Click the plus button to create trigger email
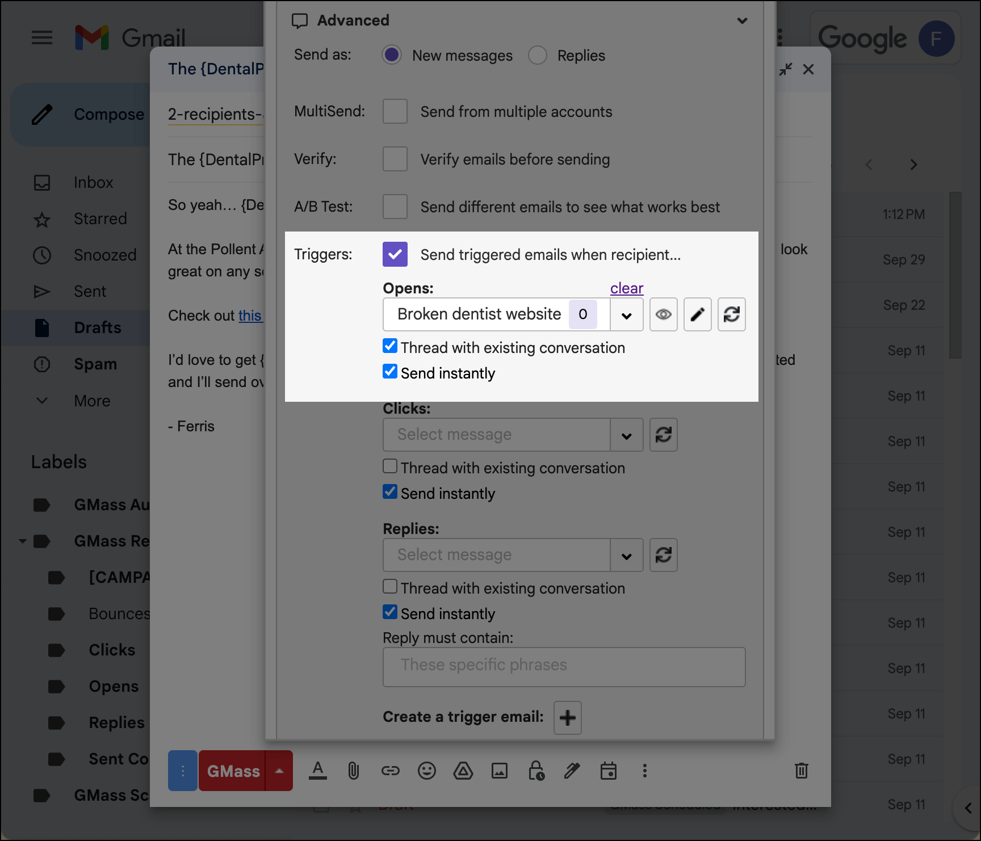 568,718
